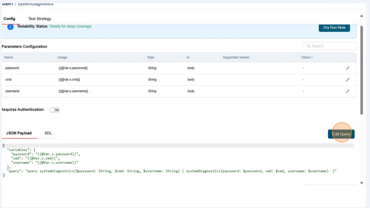Switch to the Config tab
This screenshot has width=370, height=208.
(x=9, y=18)
